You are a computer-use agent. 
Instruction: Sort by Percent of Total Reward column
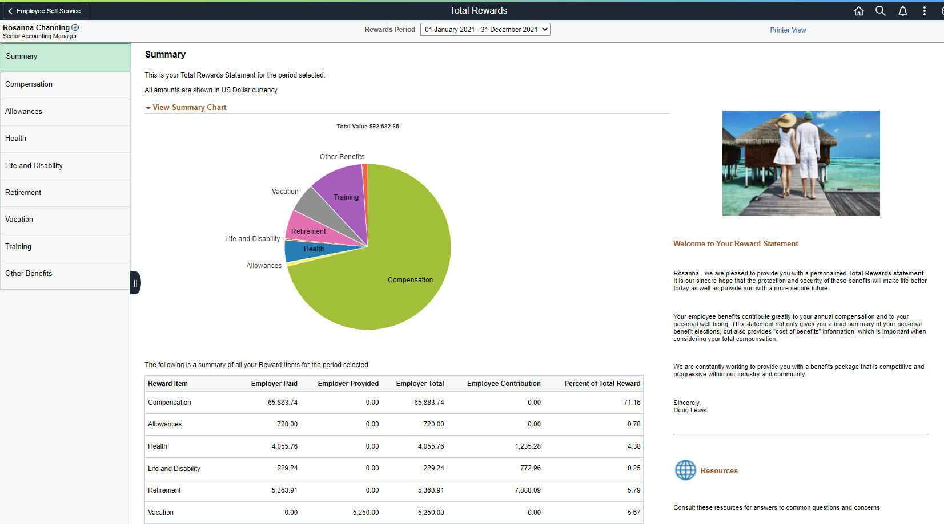pos(602,384)
